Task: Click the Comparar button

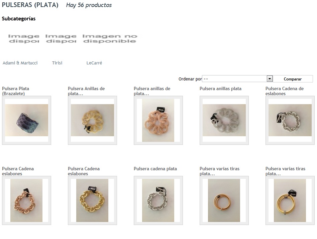Action: (x=293, y=79)
